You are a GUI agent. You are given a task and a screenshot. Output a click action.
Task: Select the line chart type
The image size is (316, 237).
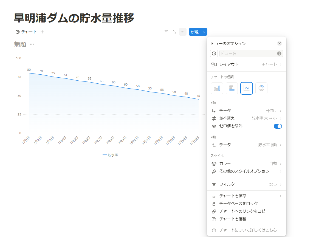click(246, 88)
